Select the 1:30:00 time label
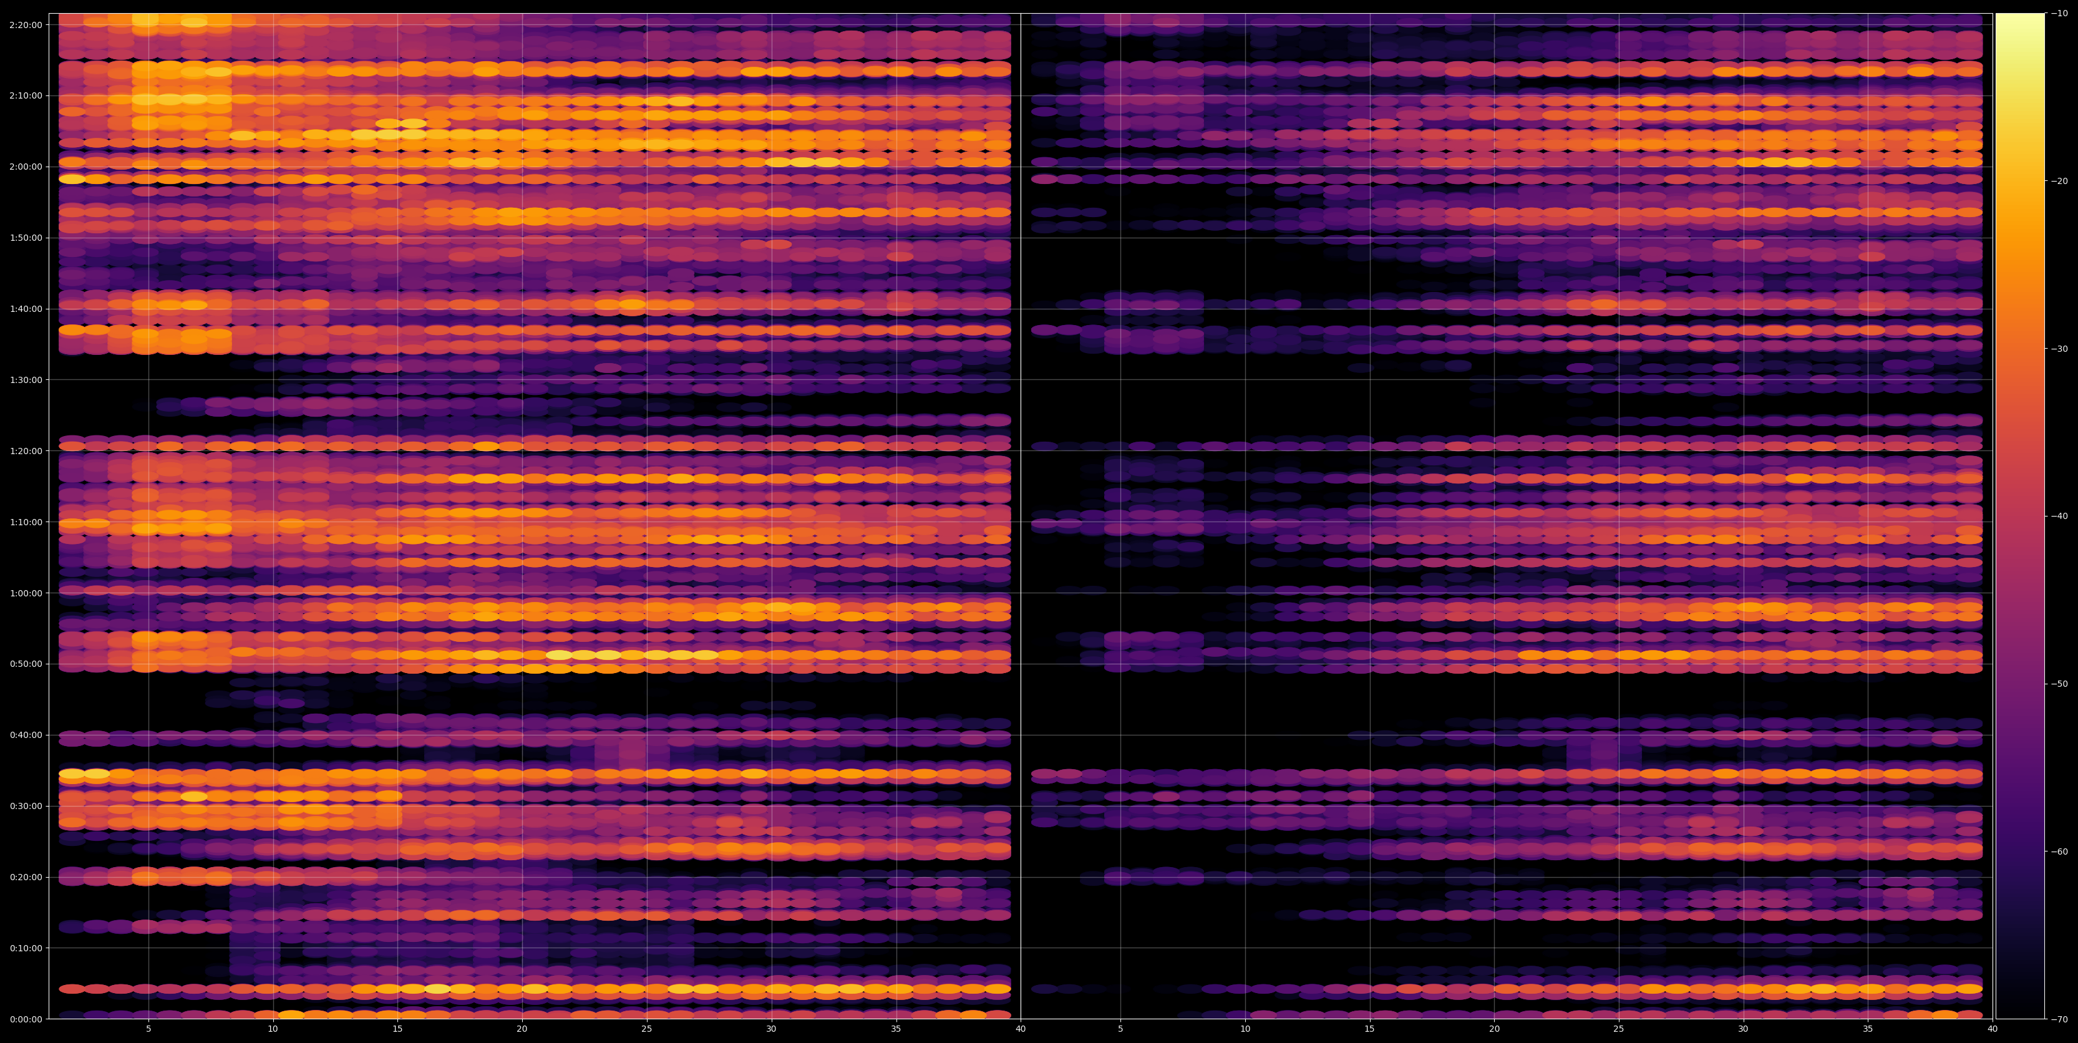The width and height of the screenshot is (2078, 1043). click(25, 380)
